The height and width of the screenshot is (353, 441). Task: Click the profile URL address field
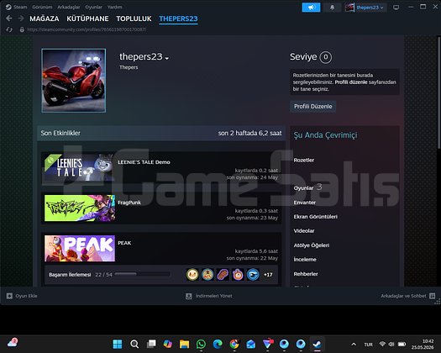tap(87, 29)
